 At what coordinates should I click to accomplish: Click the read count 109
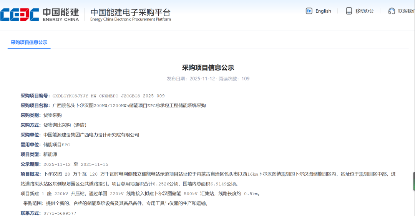245,79
